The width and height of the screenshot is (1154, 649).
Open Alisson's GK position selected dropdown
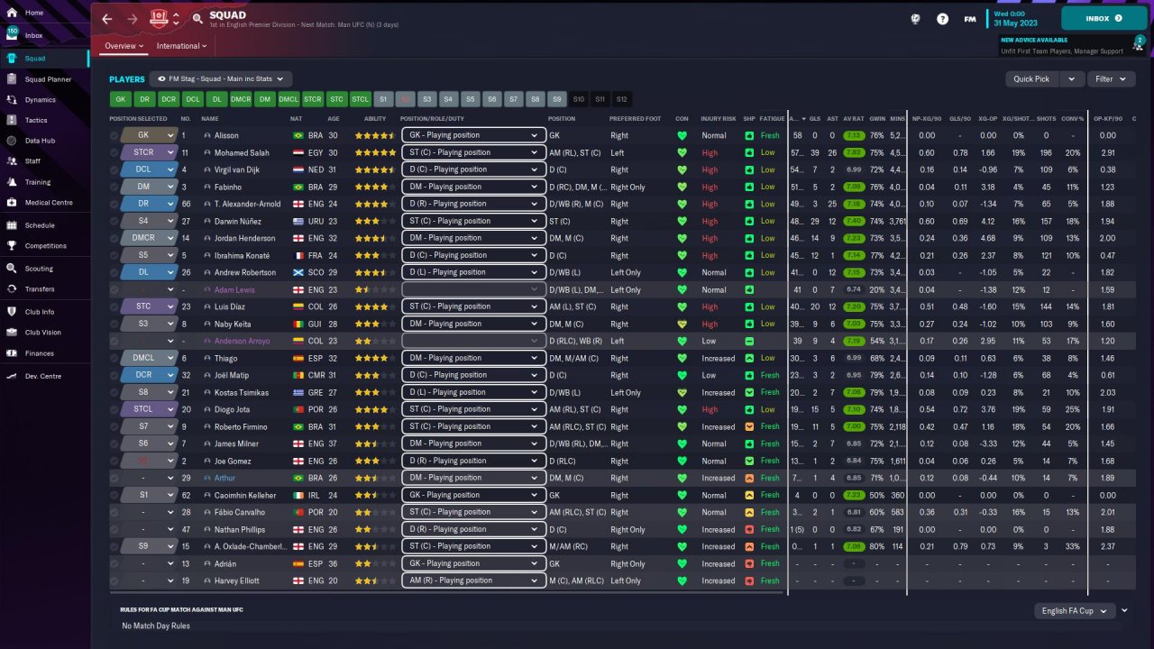click(149, 135)
